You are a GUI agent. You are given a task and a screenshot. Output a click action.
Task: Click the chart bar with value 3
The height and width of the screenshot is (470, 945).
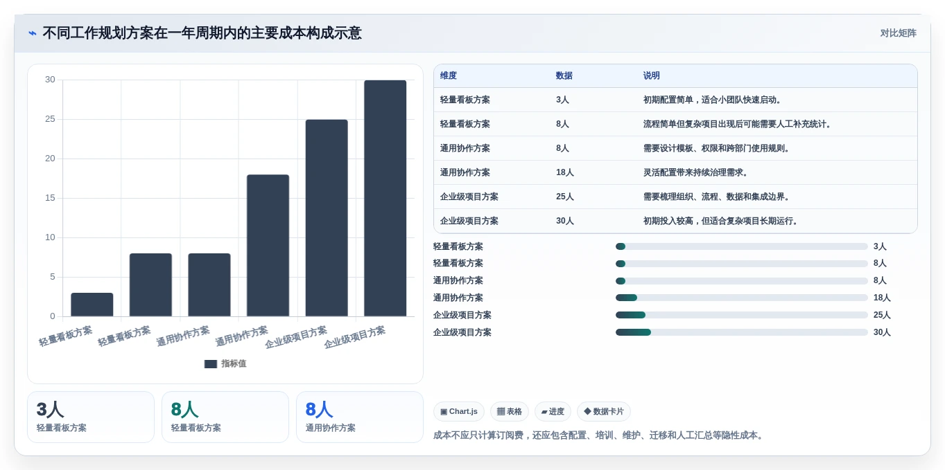[x=92, y=305]
